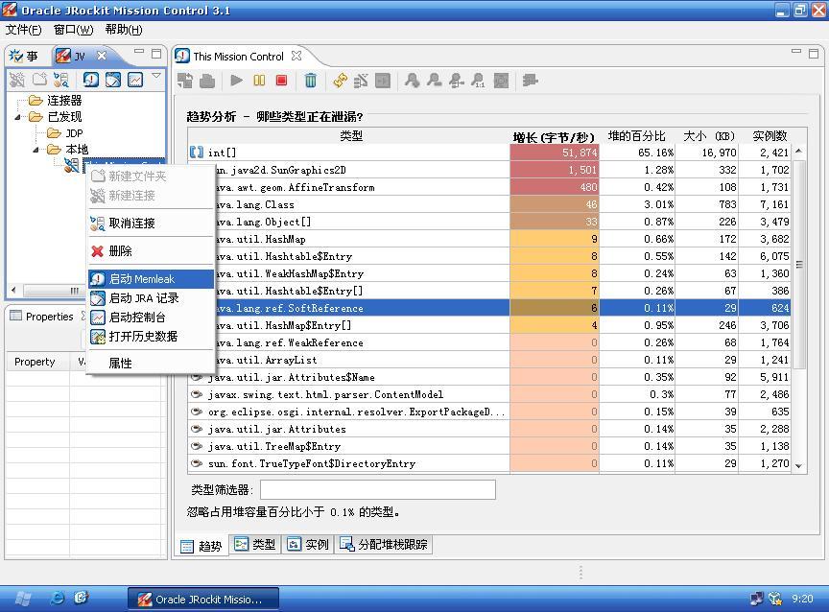The height and width of the screenshot is (612, 829).
Task: Click the new connection icon in JVM browser toolbar
Action: point(17,80)
